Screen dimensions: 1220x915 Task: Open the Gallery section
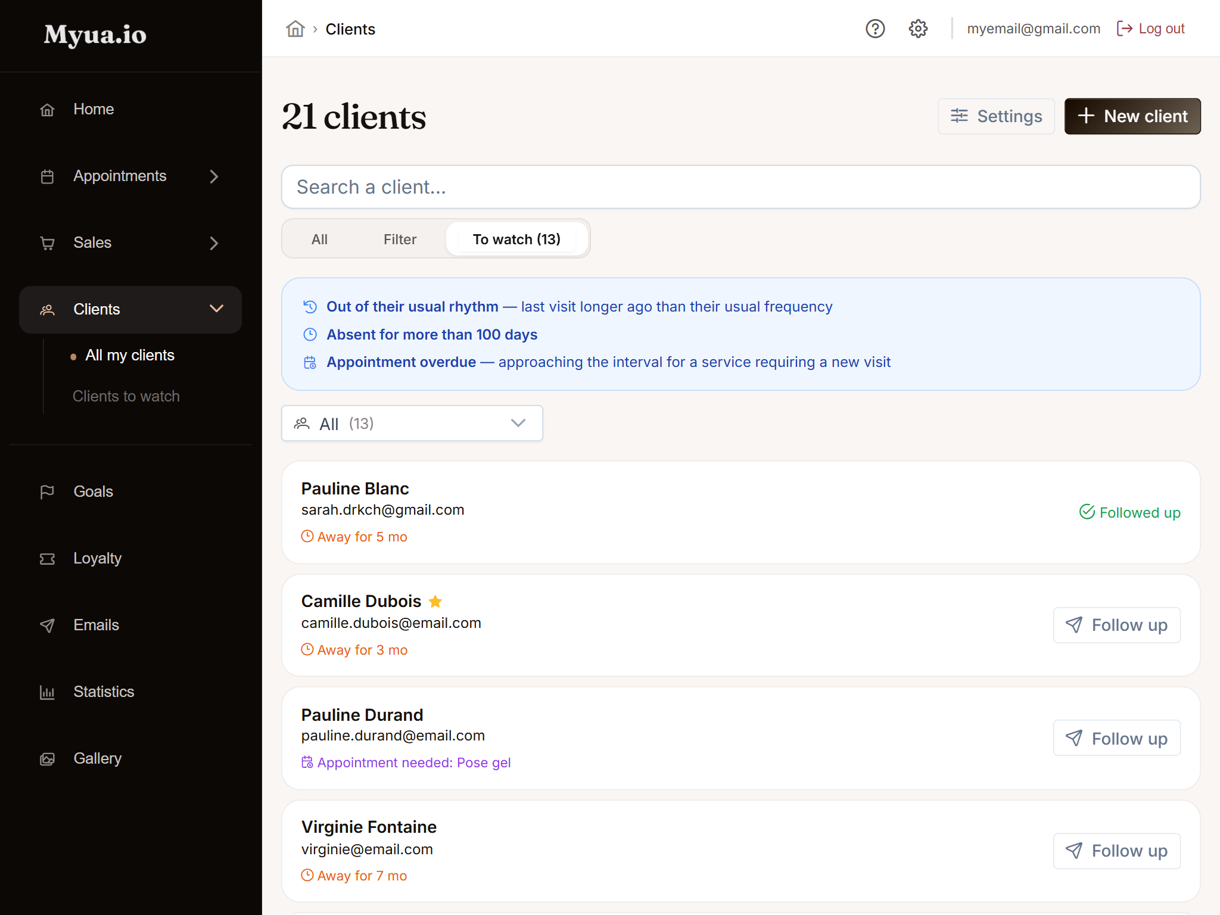coord(130,758)
